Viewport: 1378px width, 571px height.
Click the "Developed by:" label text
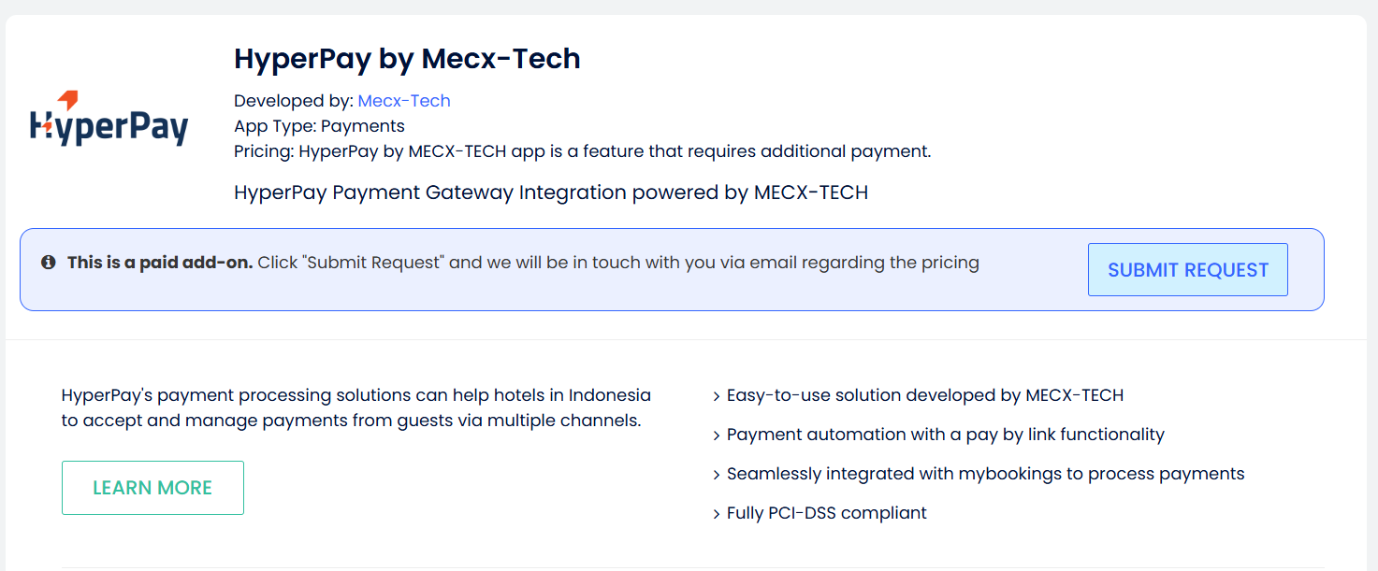point(293,101)
